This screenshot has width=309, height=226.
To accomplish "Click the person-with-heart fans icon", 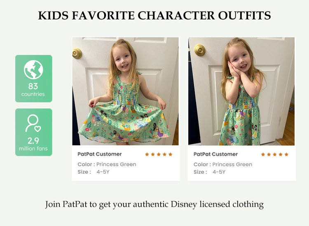I will [33, 123].
